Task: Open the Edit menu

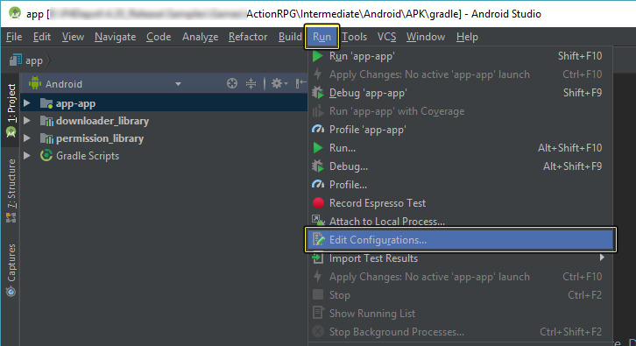Action: click(42, 37)
